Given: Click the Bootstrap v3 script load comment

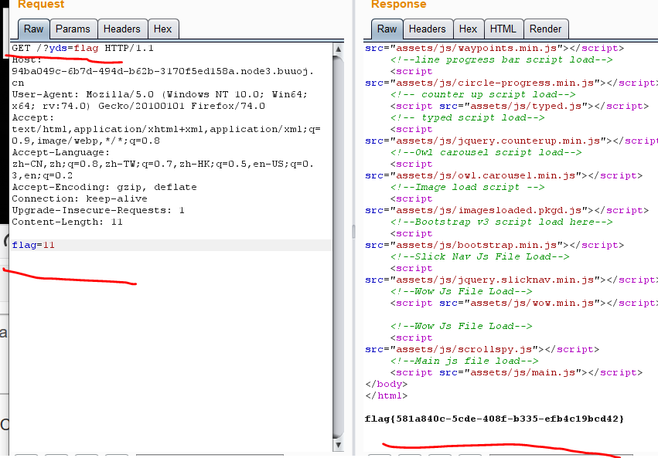Looking at the screenshot, I should (x=502, y=222).
